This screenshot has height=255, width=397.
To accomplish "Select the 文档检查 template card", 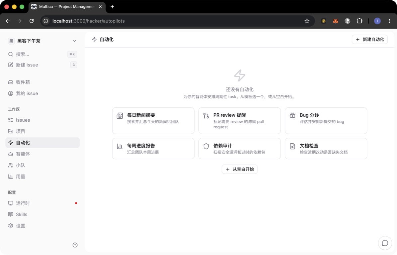I will tap(326, 149).
